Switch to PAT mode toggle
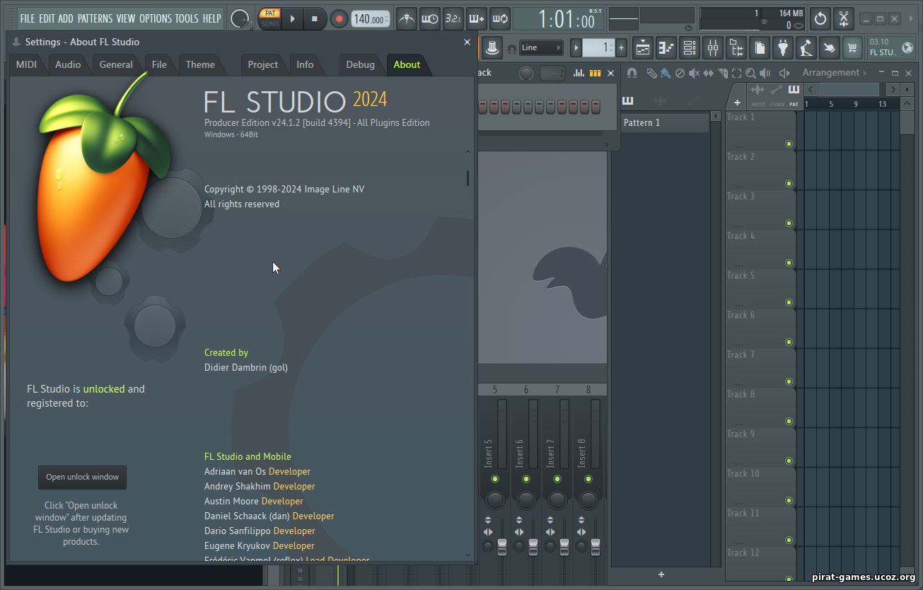This screenshot has height=590, width=923. coord(270,13)
